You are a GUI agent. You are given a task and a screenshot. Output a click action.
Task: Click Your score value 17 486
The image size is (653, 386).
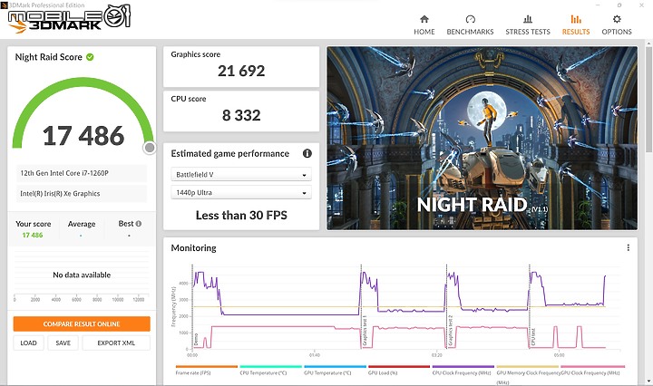click(33, 235)
